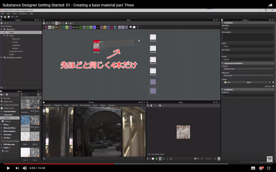Skip to next video
This screenshot has height=172, width=276.
tap(17, 168)
